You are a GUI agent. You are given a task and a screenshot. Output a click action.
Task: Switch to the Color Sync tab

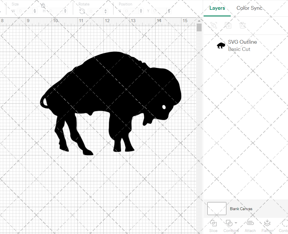(249, 8)
